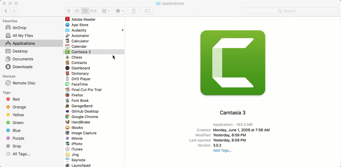Select the Dashboard gauge icon
341x167 pixels.
(x=67, y=68)
